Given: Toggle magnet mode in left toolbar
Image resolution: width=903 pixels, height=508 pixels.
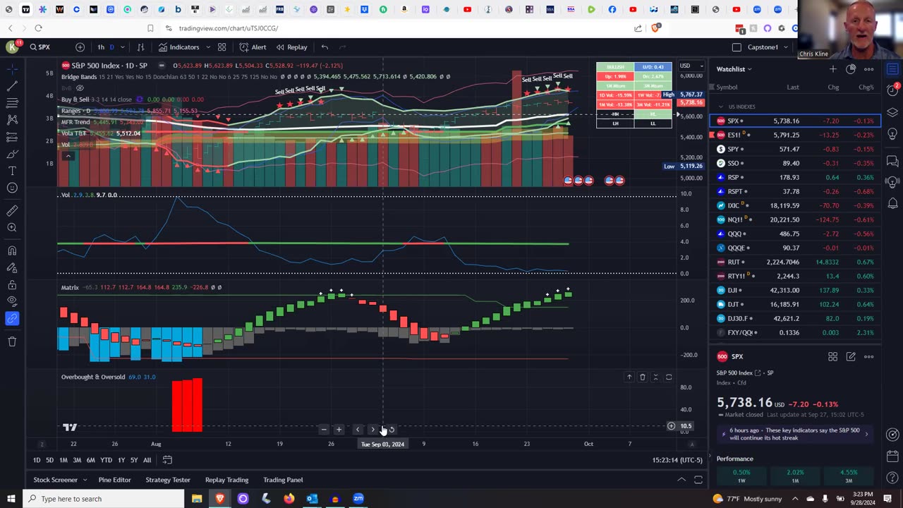Looking at the screenshot, I should [x=12, y=250].
